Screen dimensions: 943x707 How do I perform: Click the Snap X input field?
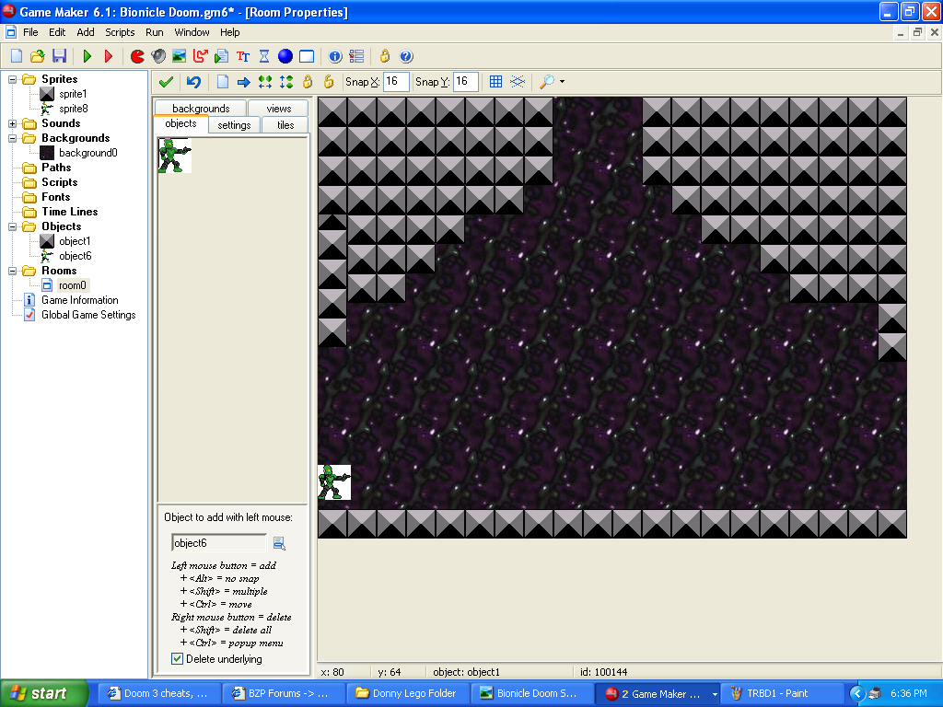coord(396,82)
